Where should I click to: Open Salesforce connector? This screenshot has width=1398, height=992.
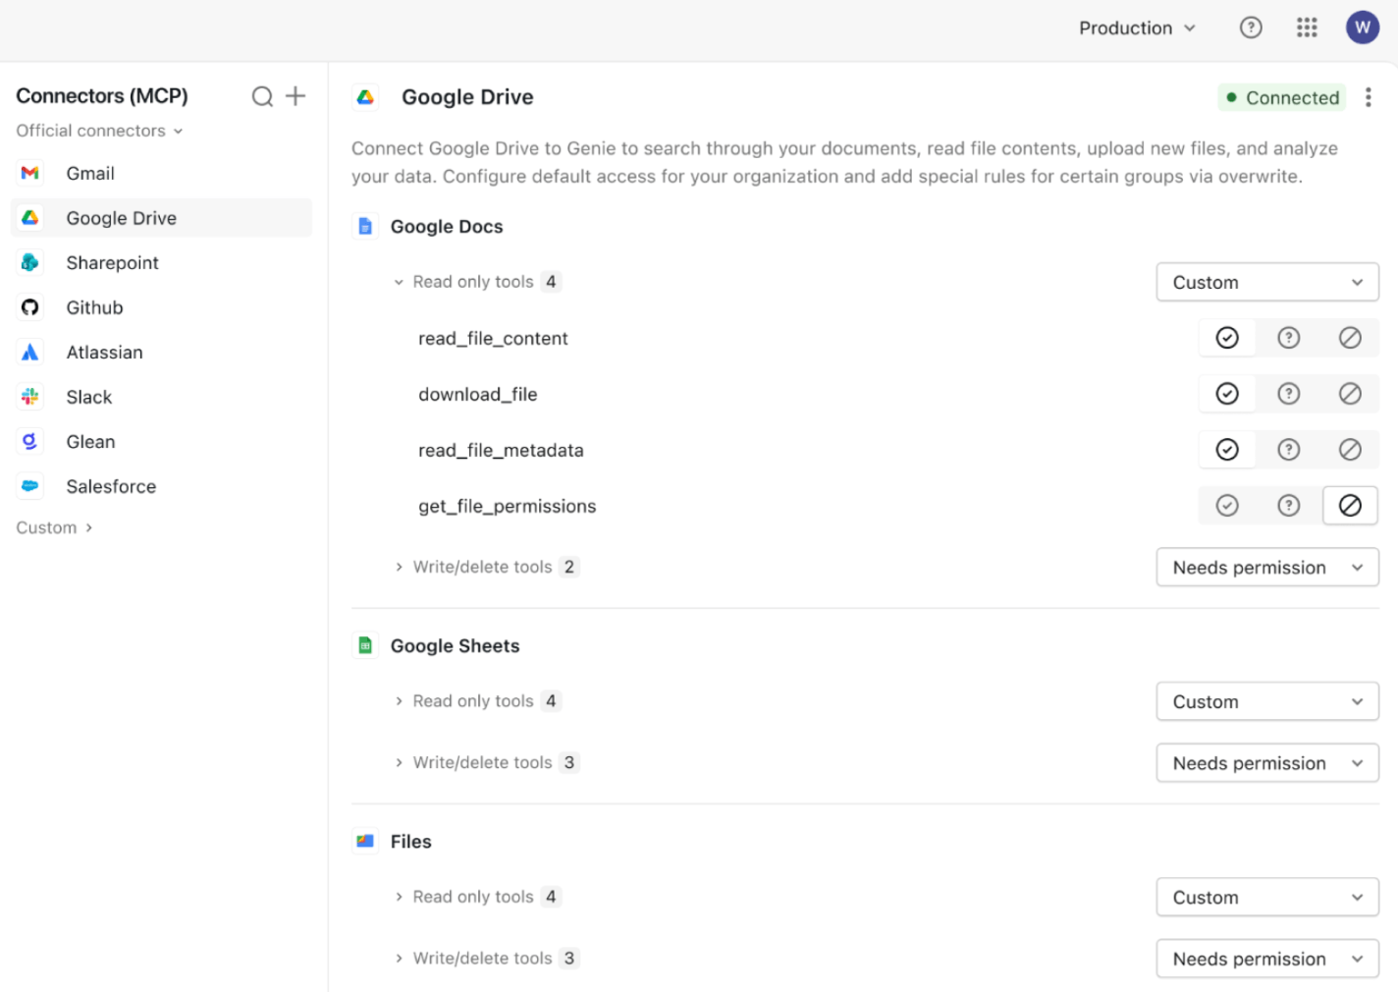(161, 486)
